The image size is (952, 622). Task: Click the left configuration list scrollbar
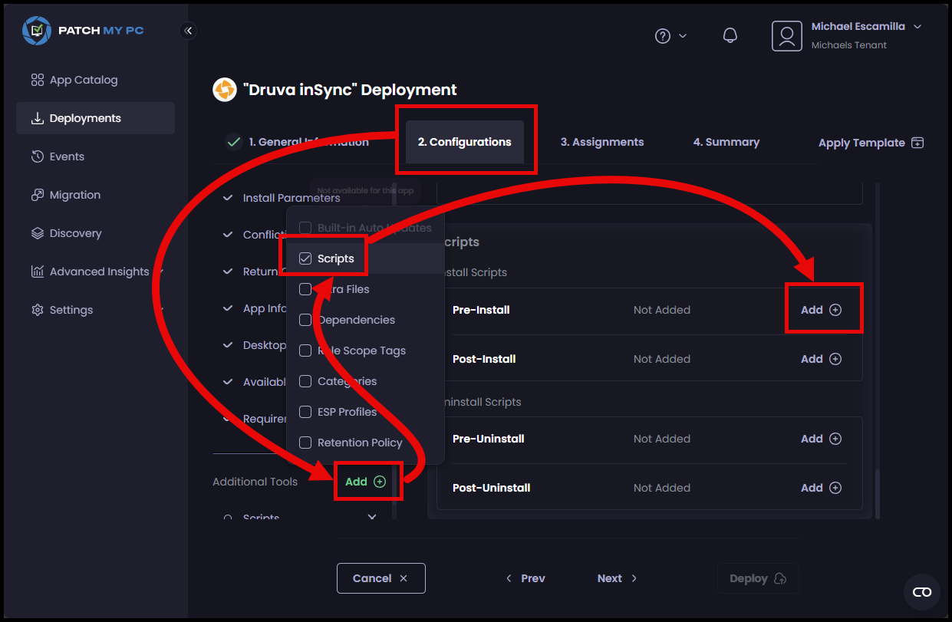tap(394, 351)
